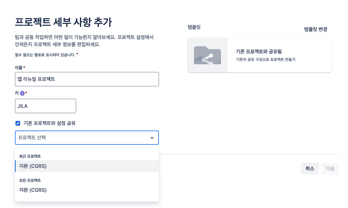Viewport: 348px width, 208px height.
Task: Click the 취소 button
Action: coord(310,169)
